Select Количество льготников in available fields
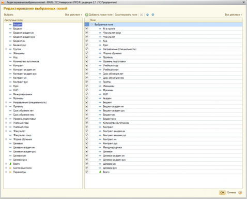 [x=26, y=62]
